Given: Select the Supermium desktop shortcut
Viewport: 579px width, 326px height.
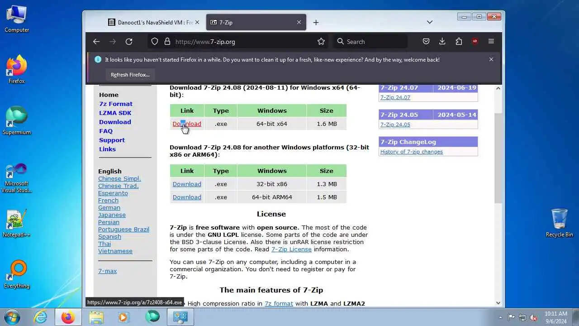Looking at the screenshot, I should click(x=17, y=121).
